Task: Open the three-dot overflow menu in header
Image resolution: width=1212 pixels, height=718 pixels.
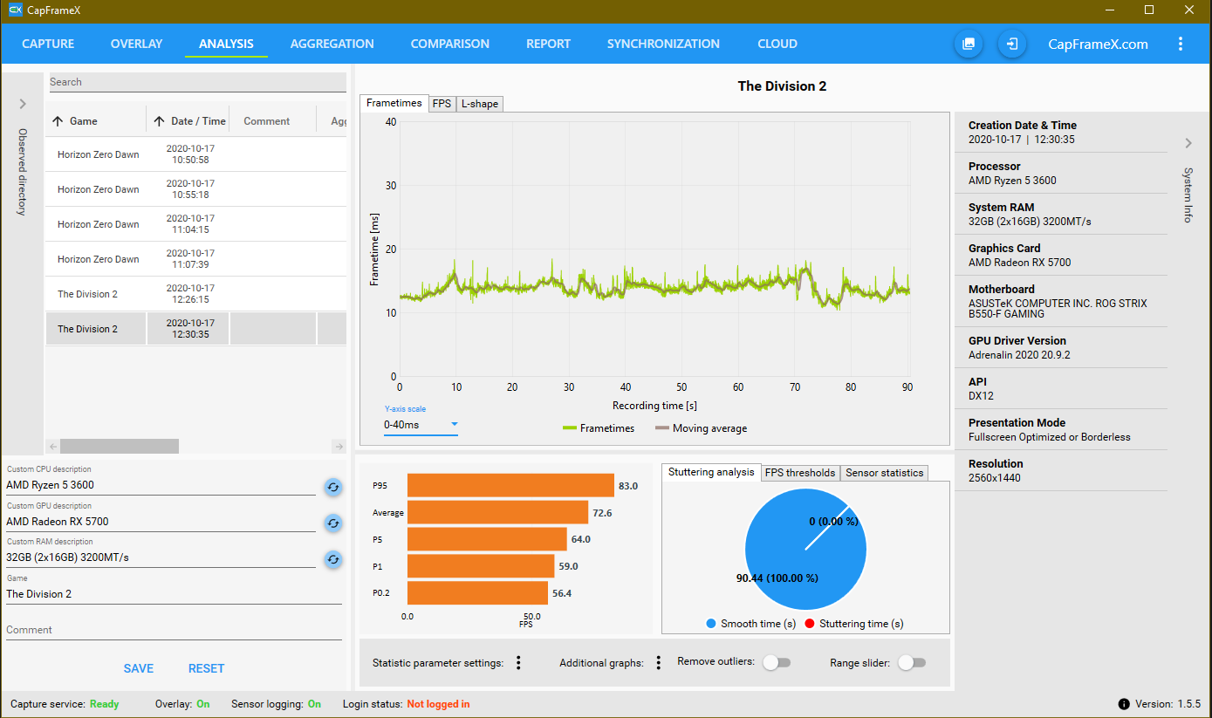Action: tap(1181, 44)
